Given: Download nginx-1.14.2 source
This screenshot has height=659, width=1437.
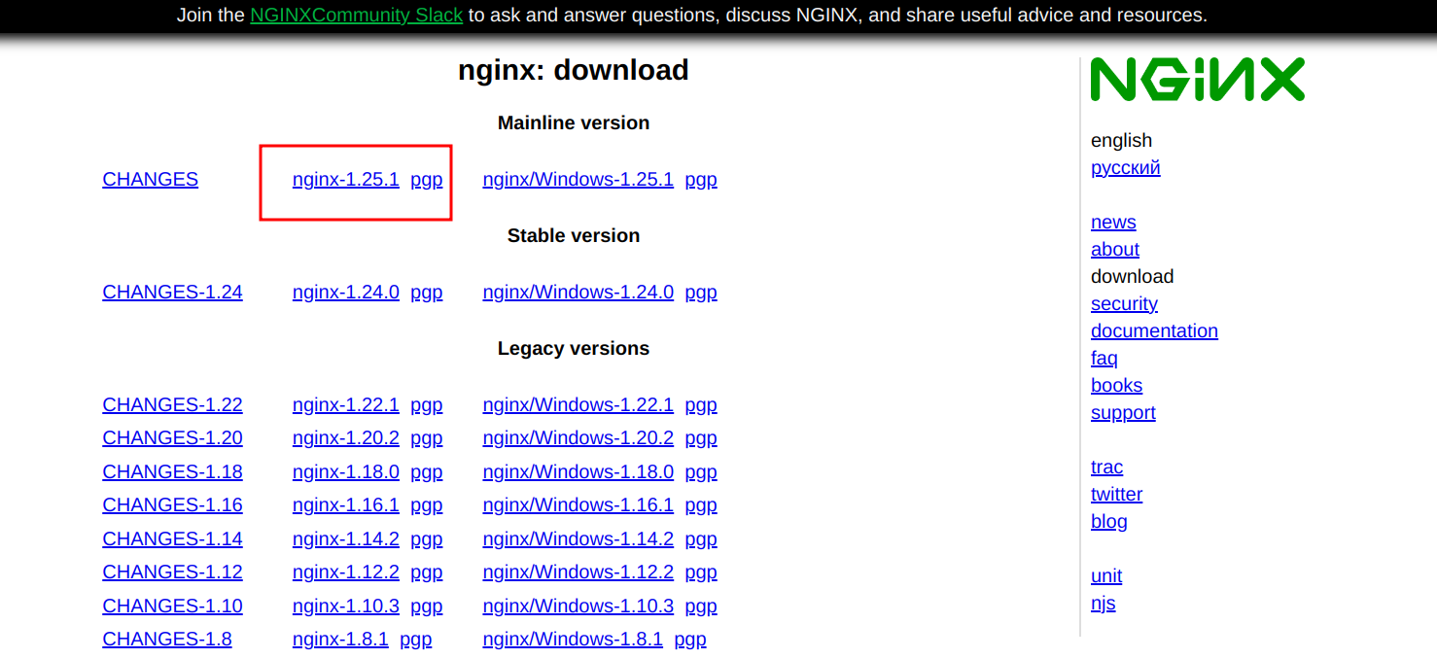Looking at the screenshot, I should (x=346, y=538).
